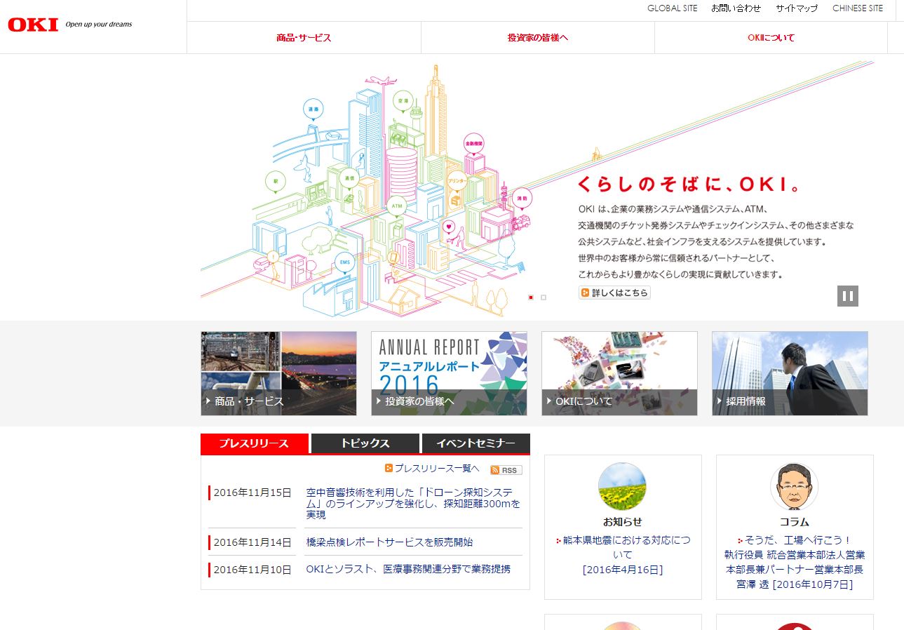Open the 採用情報 recruitment banner
904x630 pixels.
pyautogui.click(x=790, y=373)
